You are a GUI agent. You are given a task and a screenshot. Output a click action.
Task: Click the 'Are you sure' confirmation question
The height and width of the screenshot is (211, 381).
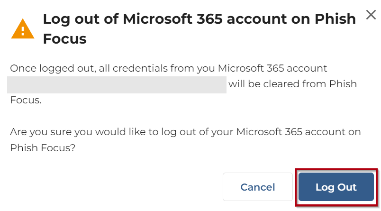click(185, 131)
